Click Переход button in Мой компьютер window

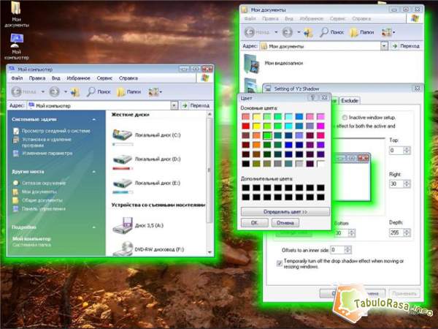click(x=196, y=105)
